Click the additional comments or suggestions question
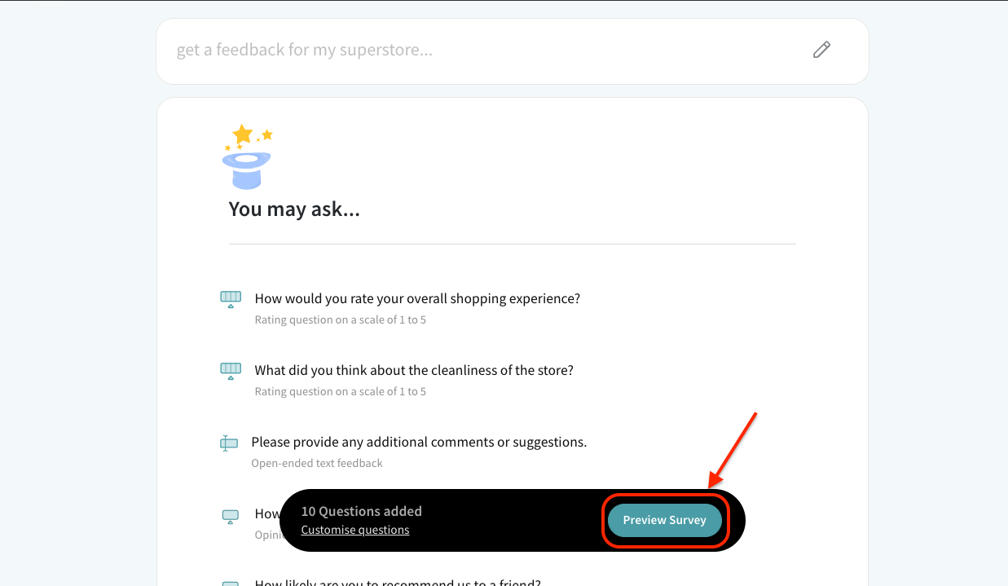 coord(419,442)
